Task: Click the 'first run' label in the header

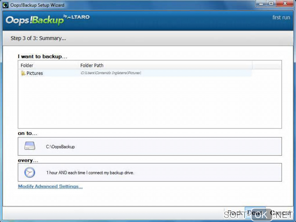Action: 281,17
